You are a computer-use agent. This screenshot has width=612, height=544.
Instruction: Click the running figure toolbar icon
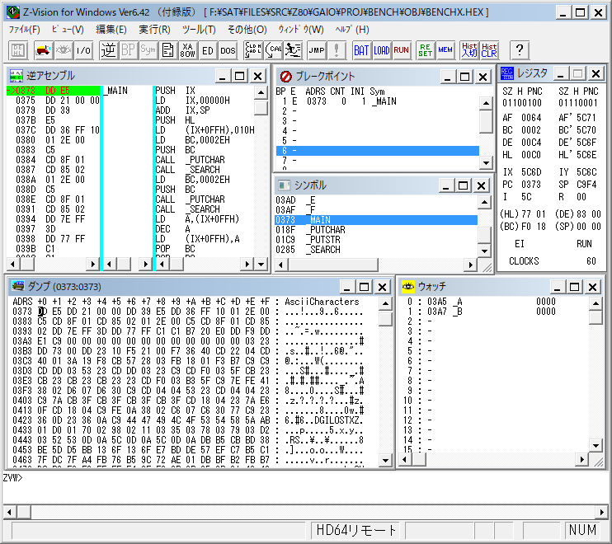tap(293, 50)
